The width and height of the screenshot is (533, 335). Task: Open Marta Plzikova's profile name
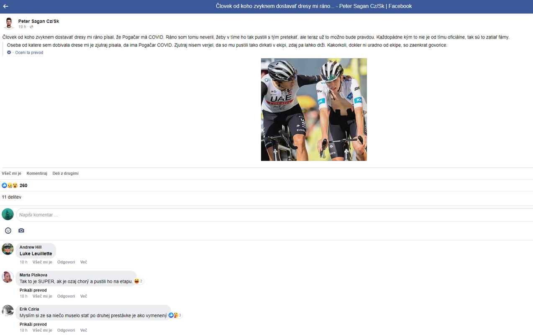click(x=33, y=275)
